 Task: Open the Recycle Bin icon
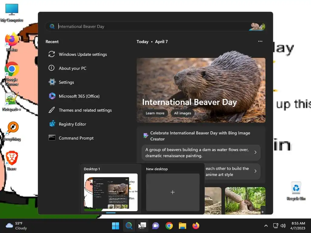(x=296, y=191)
